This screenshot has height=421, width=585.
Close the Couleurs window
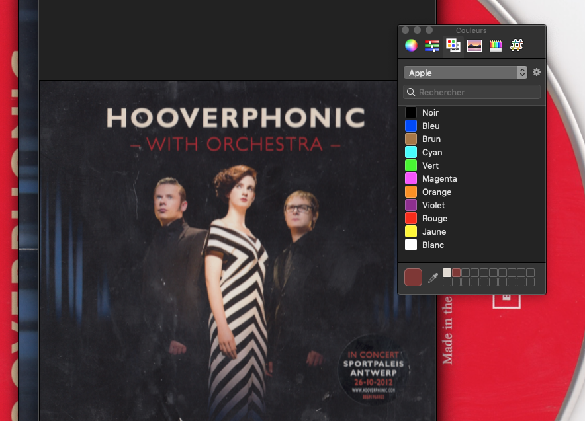coord(406,30)
